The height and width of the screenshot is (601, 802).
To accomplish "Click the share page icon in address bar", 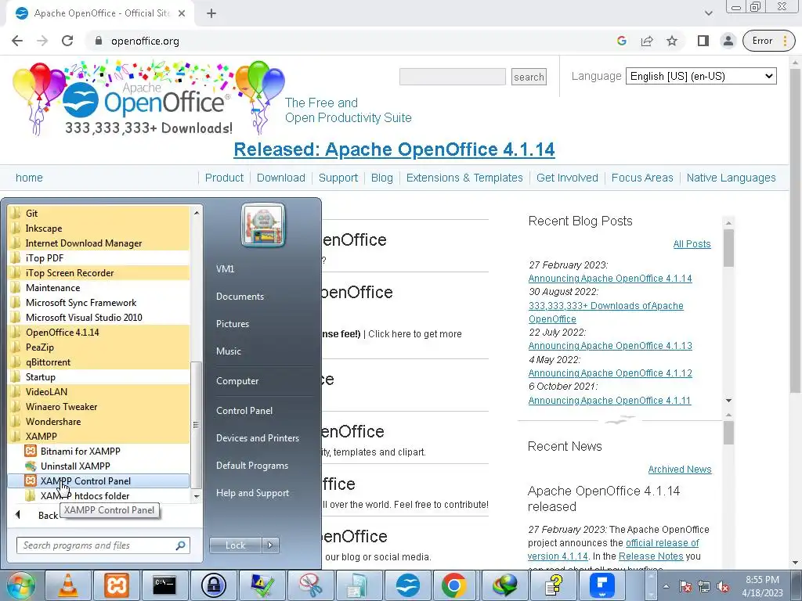I will click(646, 41).
